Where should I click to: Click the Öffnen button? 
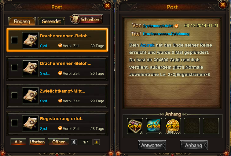(x=59, y=142)
